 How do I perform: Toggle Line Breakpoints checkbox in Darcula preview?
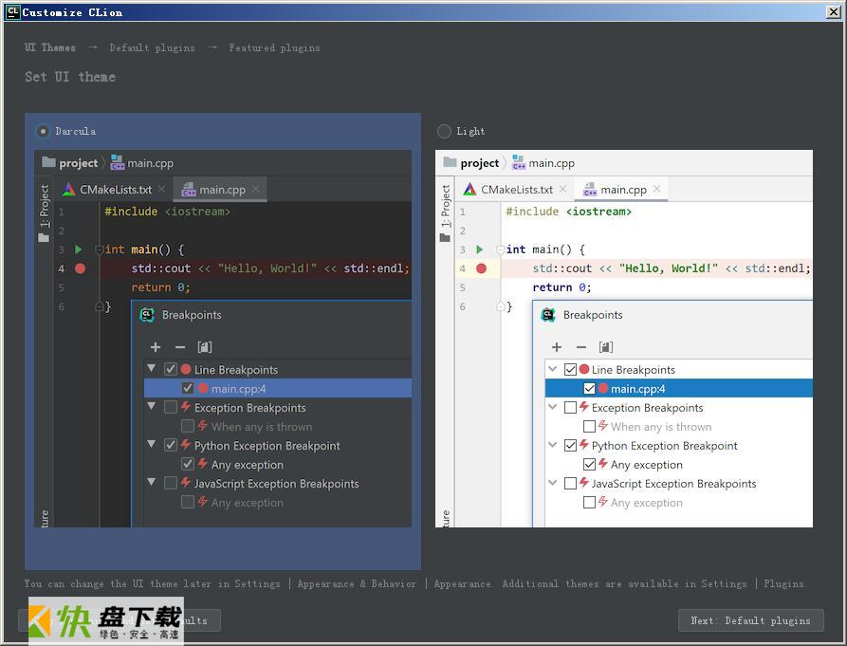[x=171, y=369]
